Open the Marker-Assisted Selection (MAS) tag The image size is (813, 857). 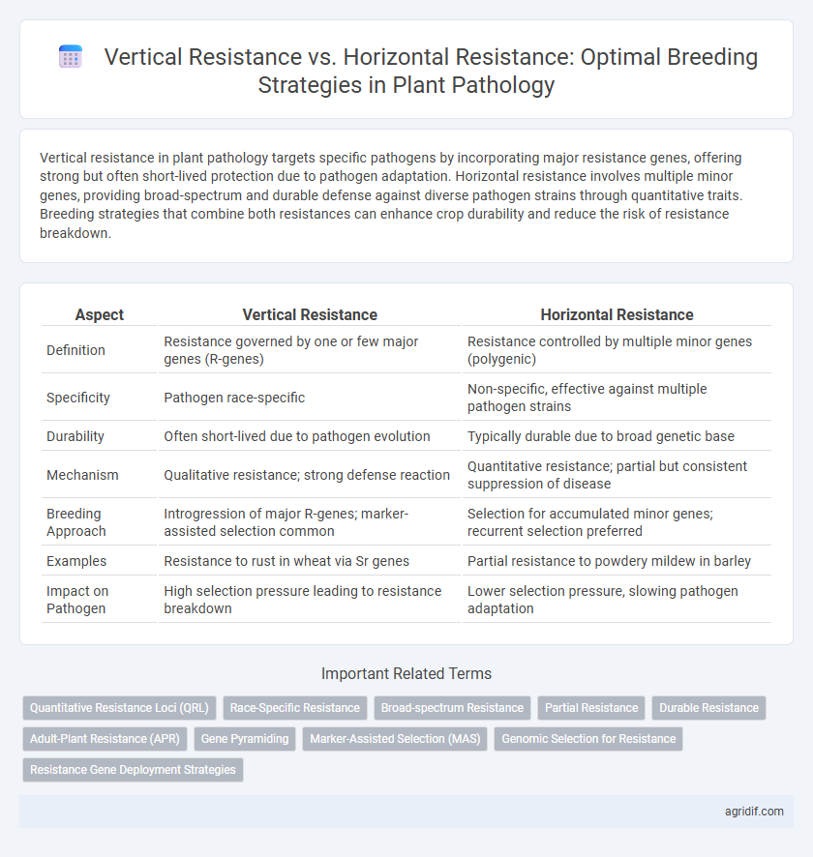point(395,739)
